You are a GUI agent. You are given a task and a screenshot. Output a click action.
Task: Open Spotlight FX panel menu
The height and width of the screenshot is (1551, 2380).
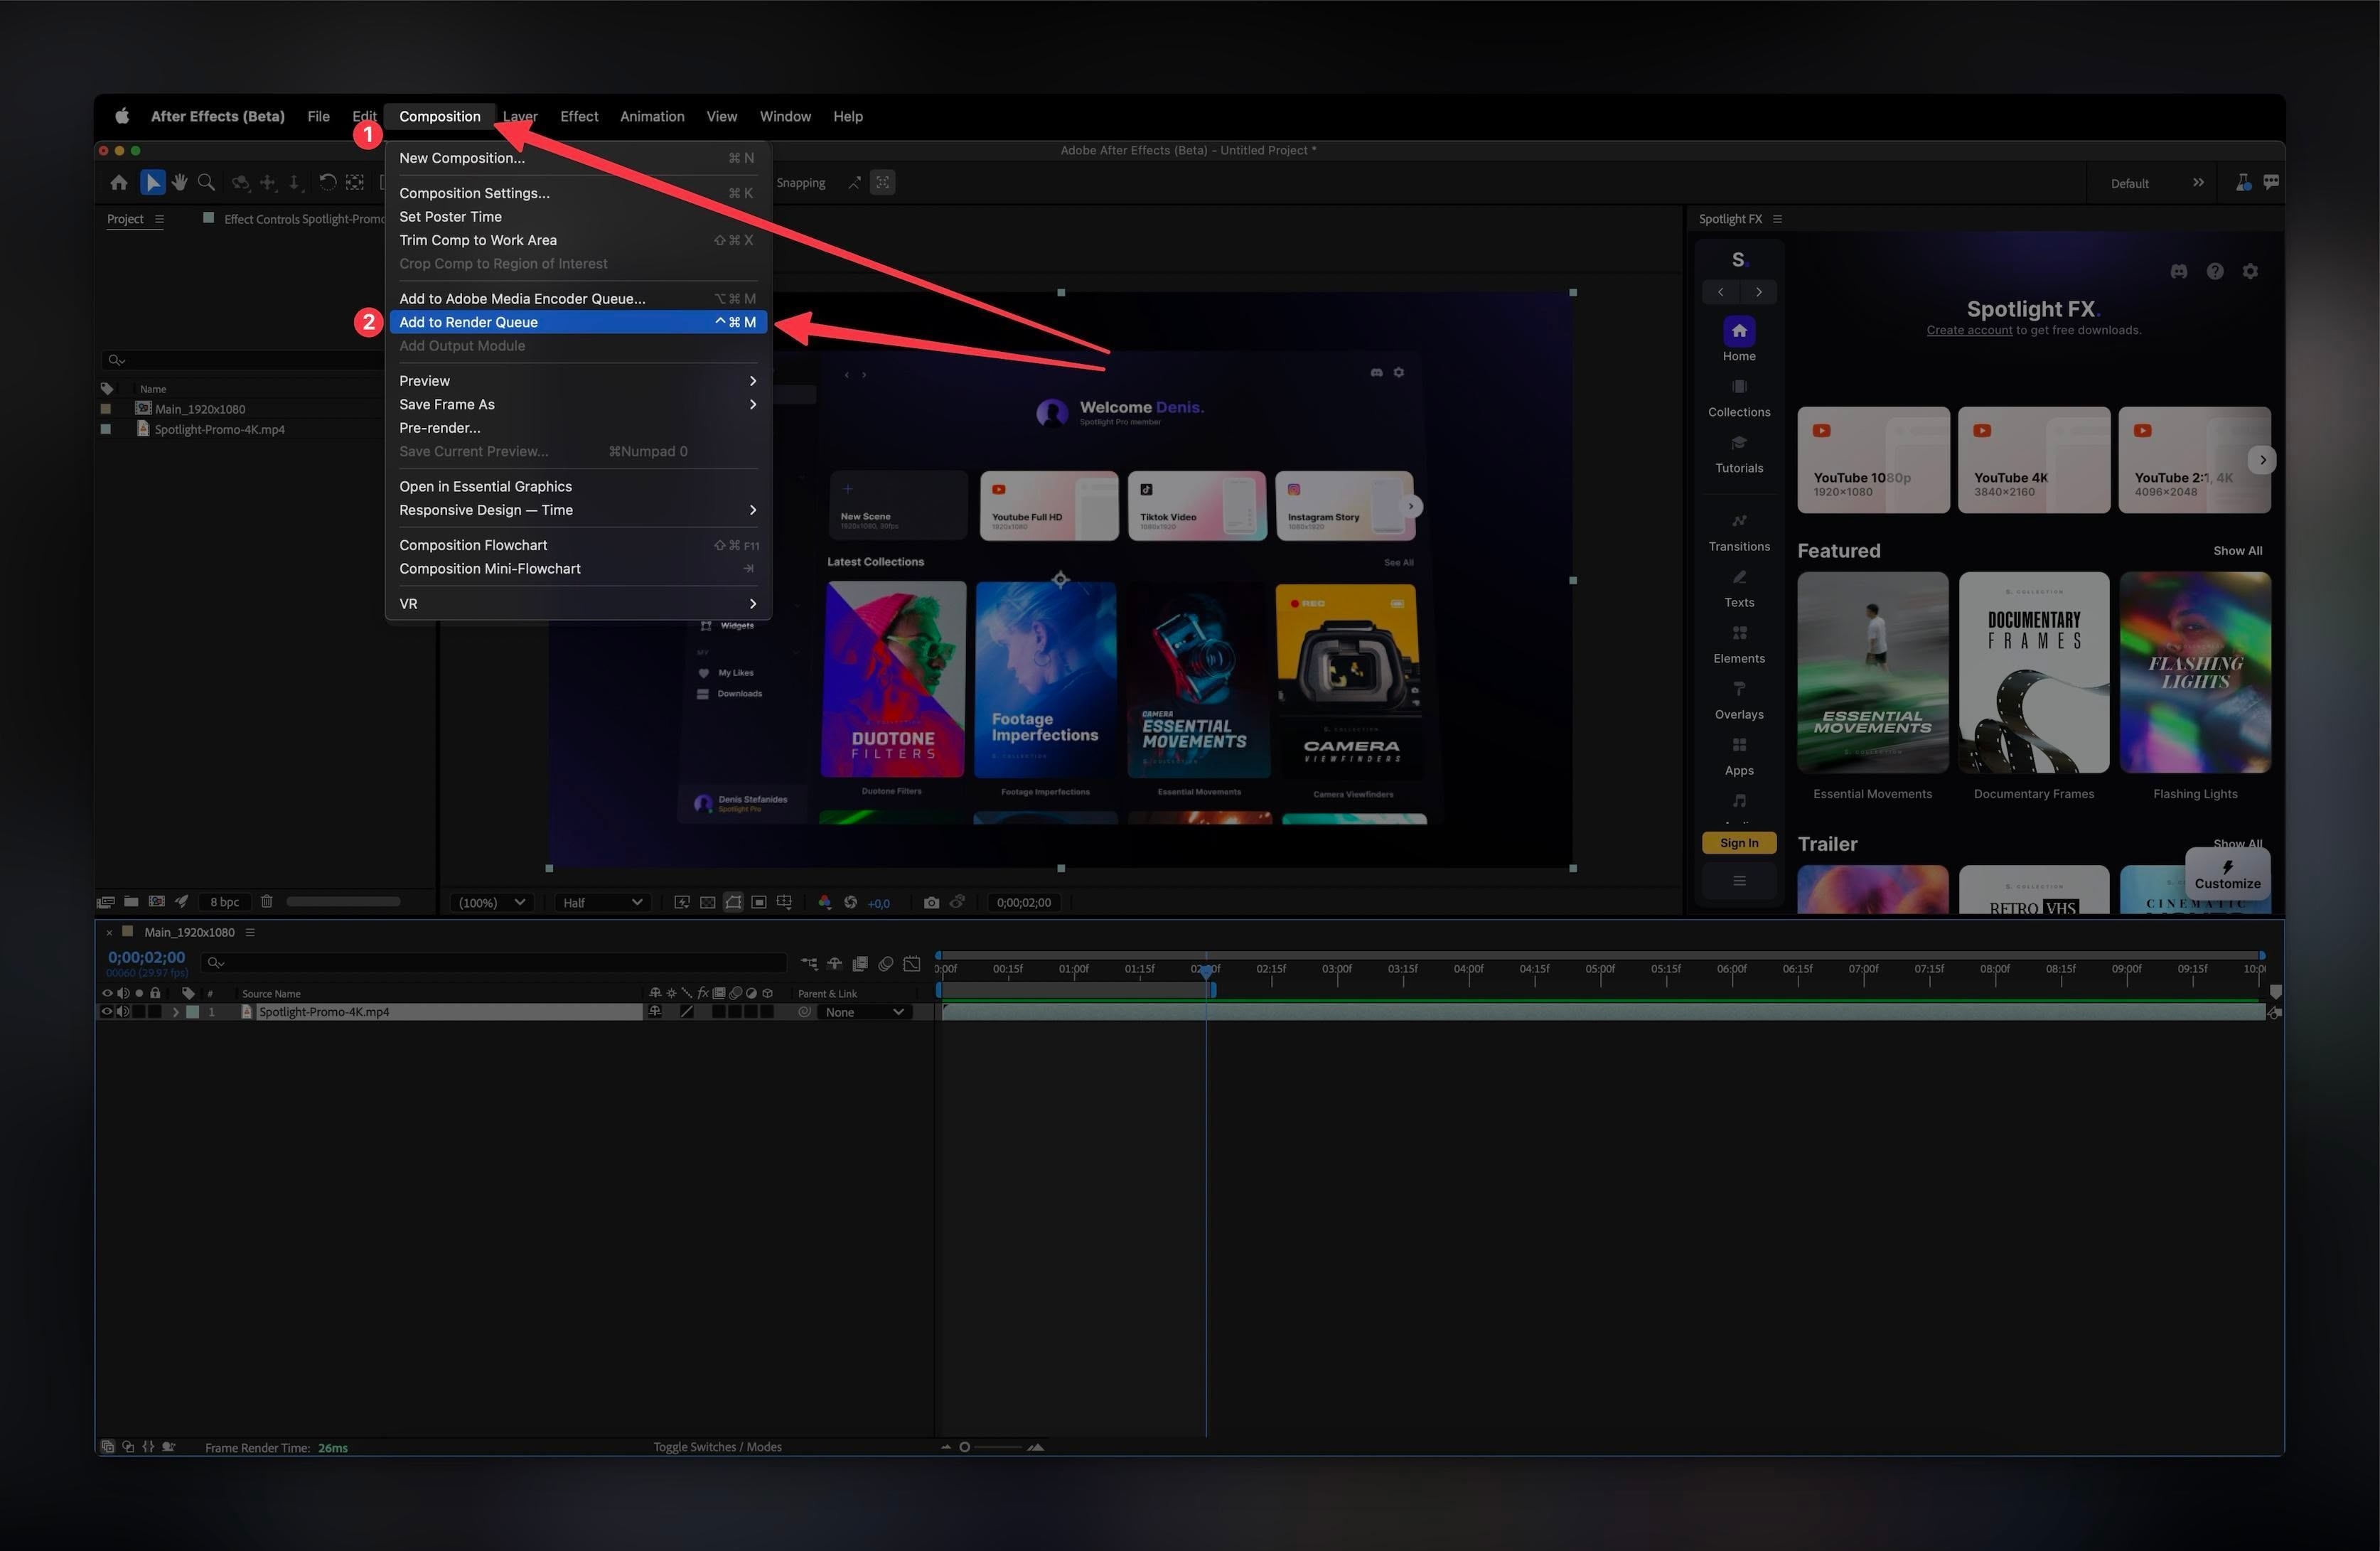pos(1777,219)
